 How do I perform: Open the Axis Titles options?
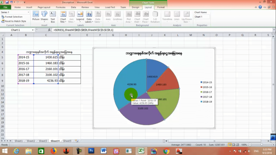pos(71,17)
